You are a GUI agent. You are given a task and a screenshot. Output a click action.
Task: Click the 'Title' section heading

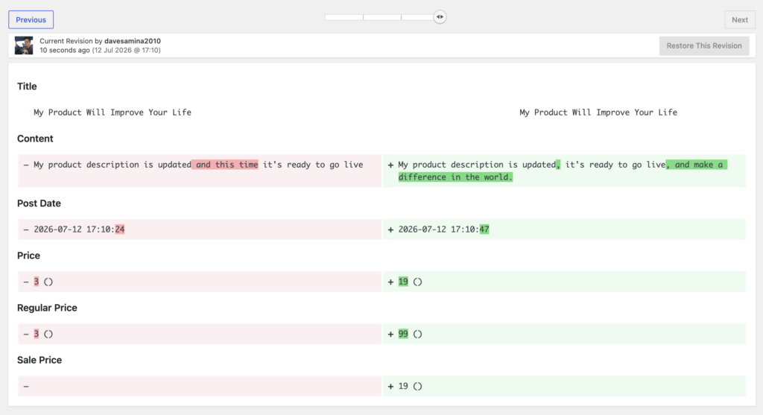click(27, 86)
